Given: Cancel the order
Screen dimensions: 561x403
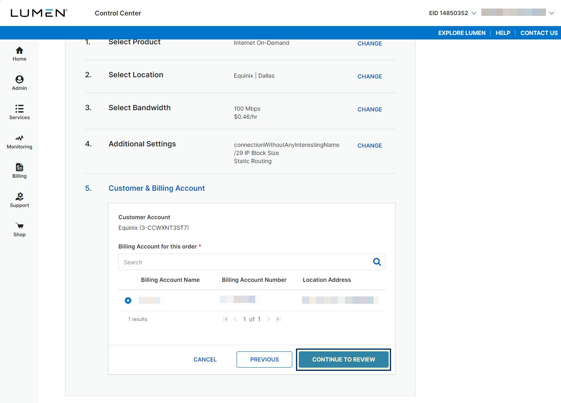Looking at the screenshot, I should [205, 359].
